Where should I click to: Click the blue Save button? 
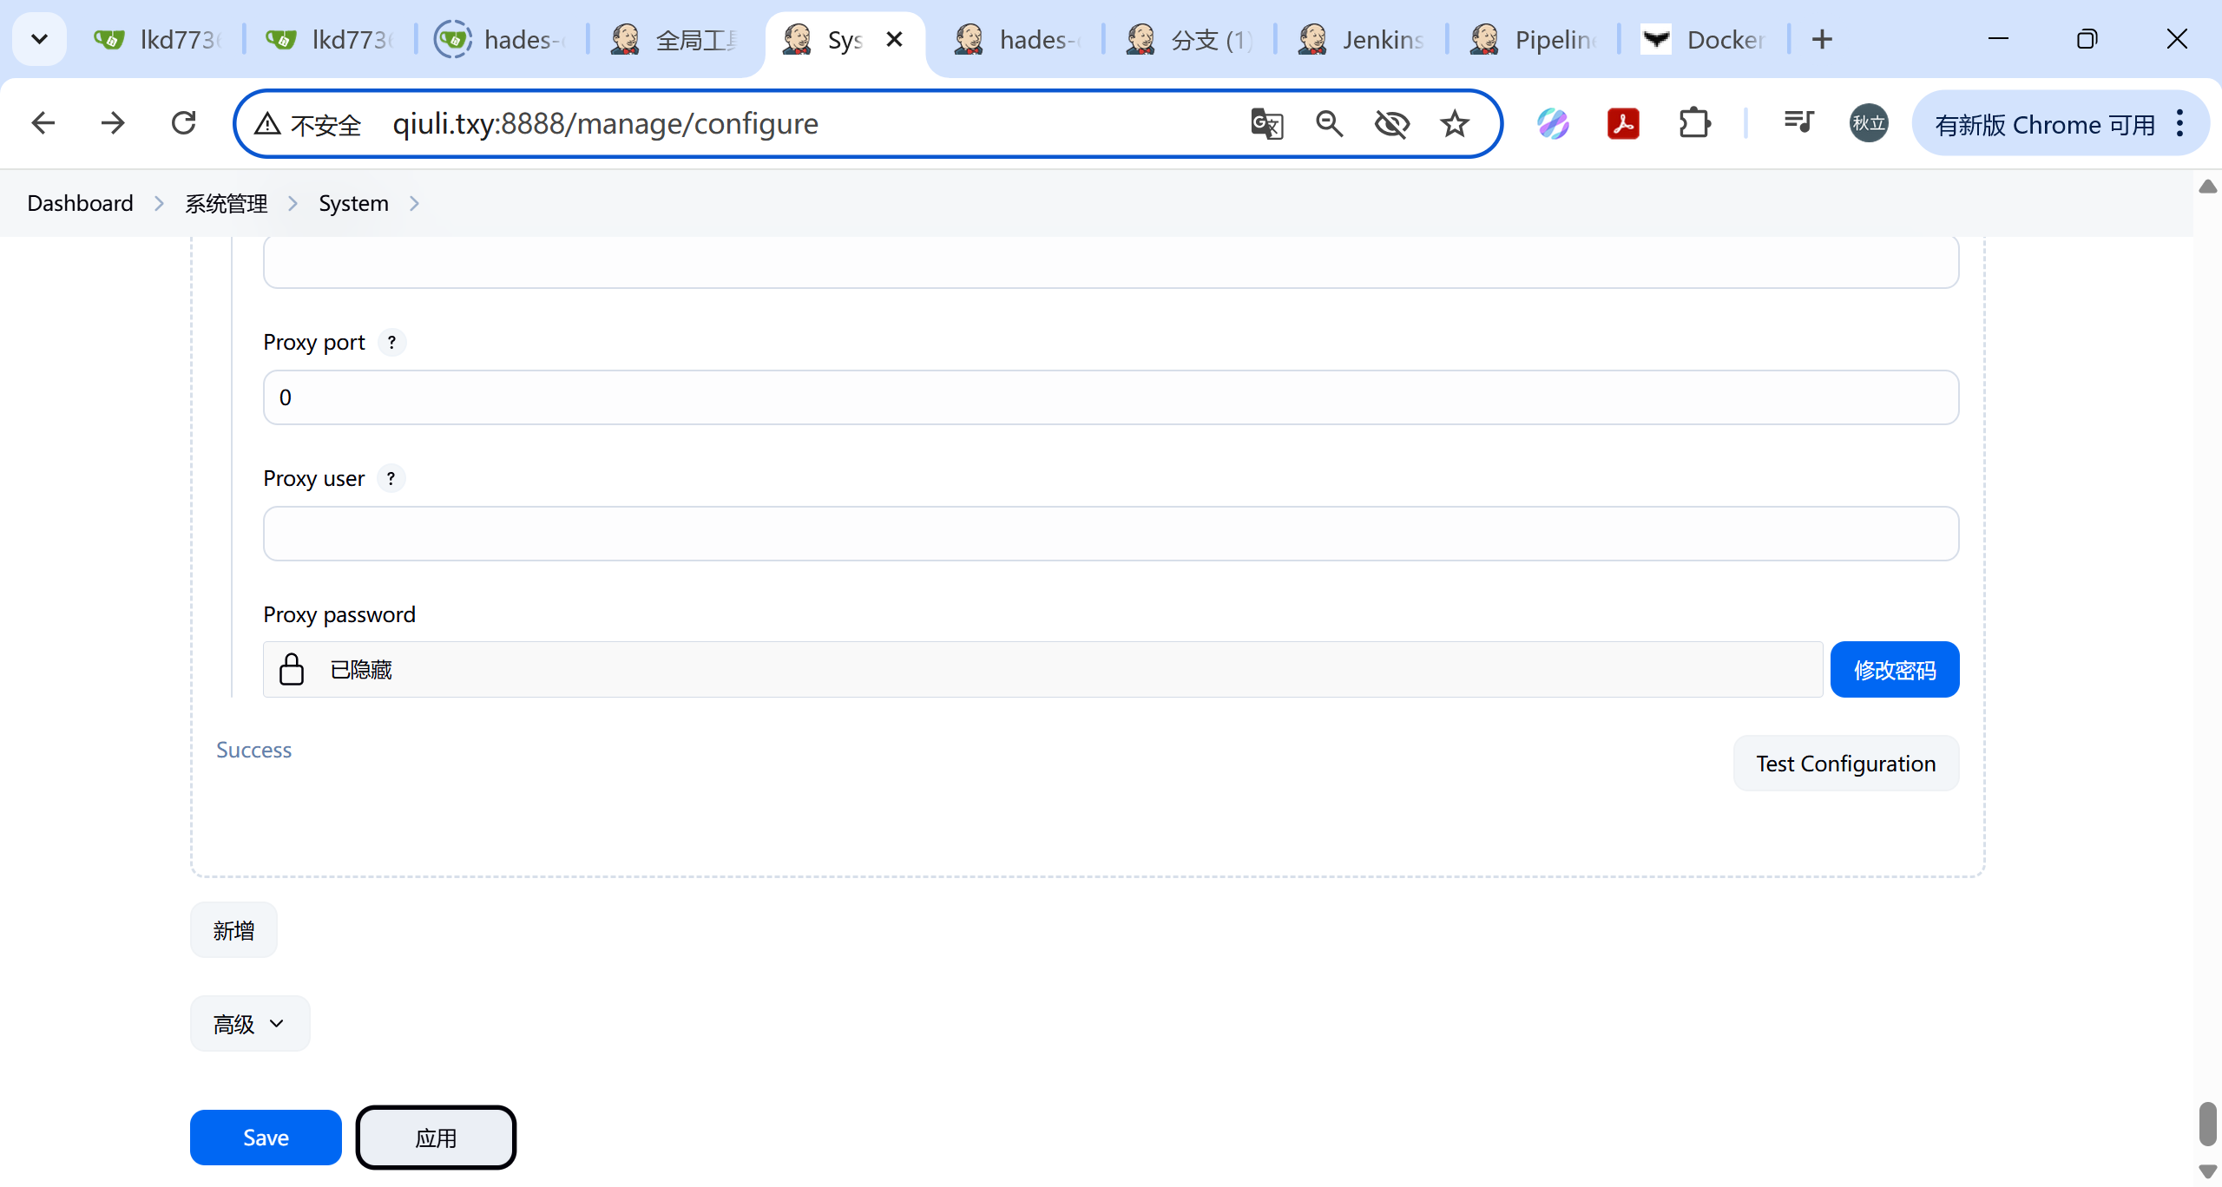point(266,1138)
